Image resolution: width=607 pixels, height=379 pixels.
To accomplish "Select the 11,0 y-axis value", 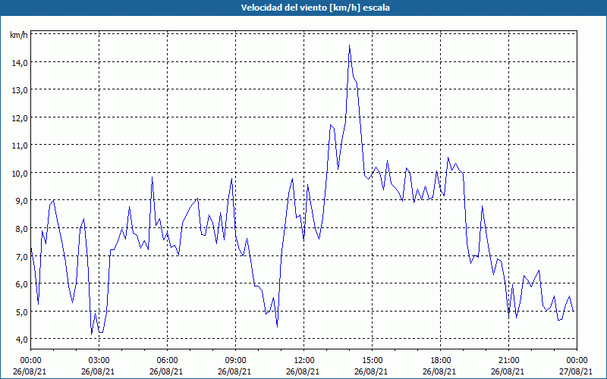I will click(20, 145).
